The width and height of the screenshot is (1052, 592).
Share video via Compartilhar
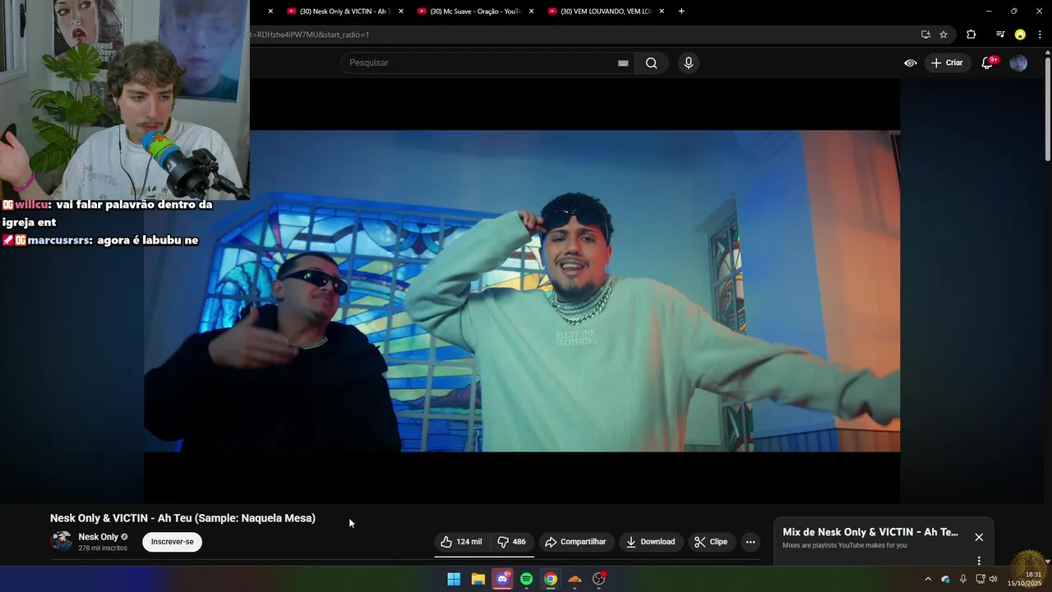[x=575, y=542]
